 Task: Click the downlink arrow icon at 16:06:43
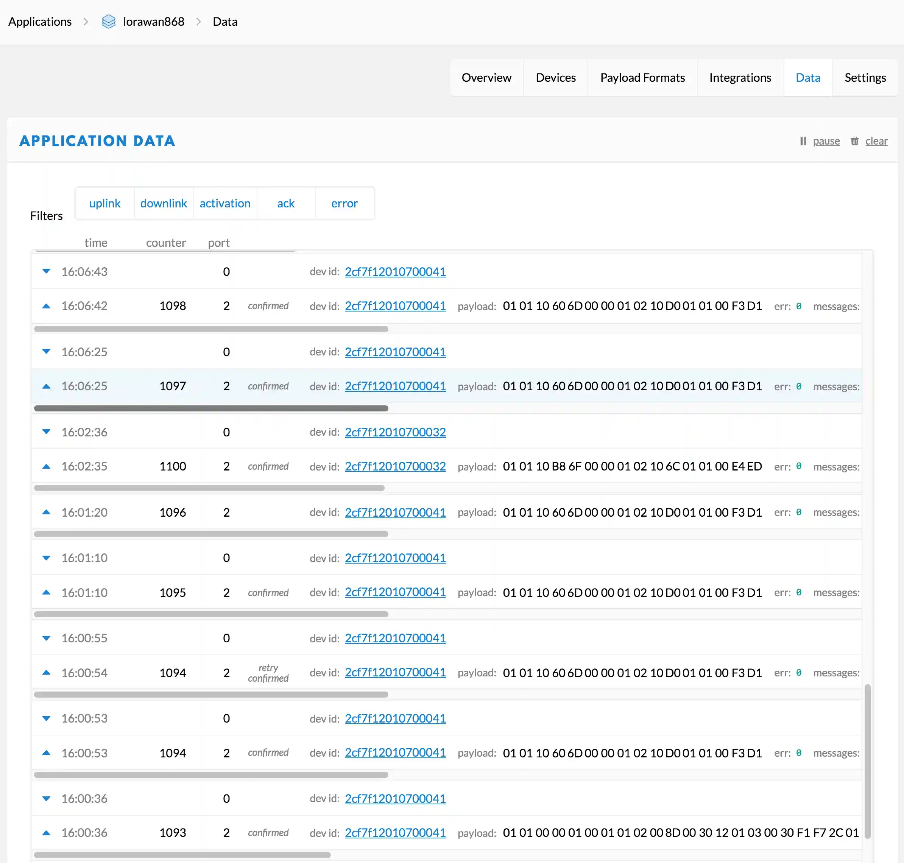[46, 271]
